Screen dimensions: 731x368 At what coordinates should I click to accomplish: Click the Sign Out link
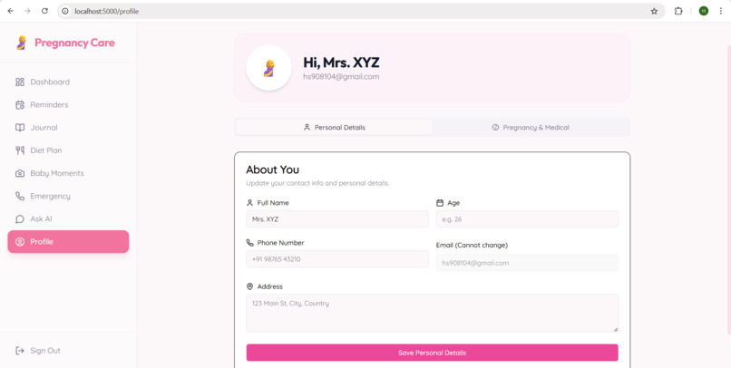(45, 351)
